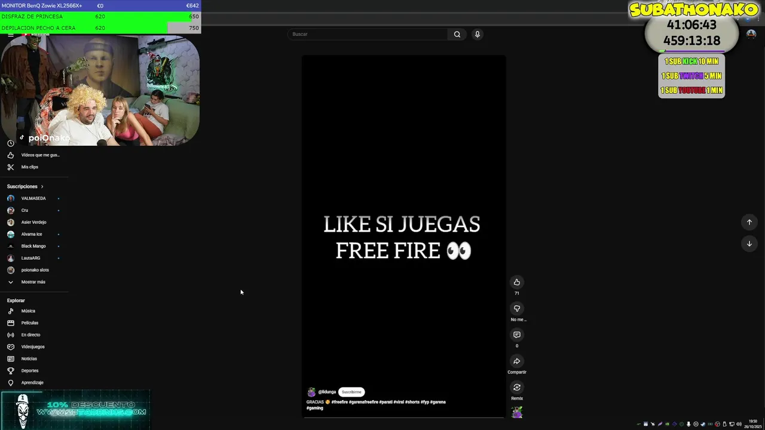The width and height of the screenshot is (765, 430).
Task: Open the #shorts hashtag
Action: click(412, 403)
